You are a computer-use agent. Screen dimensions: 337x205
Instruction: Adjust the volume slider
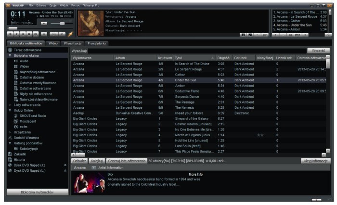62,24
